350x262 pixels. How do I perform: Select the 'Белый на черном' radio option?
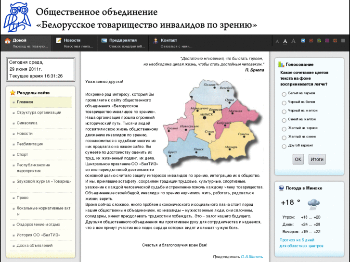[x=284, y=94]
